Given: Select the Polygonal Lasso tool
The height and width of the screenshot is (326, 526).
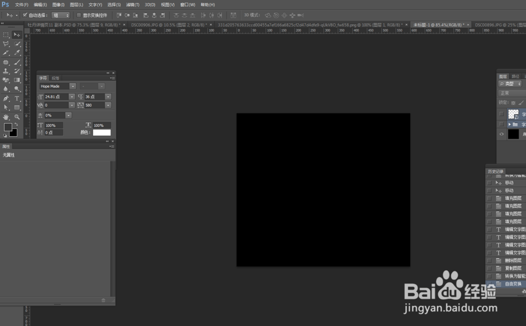Looking at the screenshot, I should [6, 44].
